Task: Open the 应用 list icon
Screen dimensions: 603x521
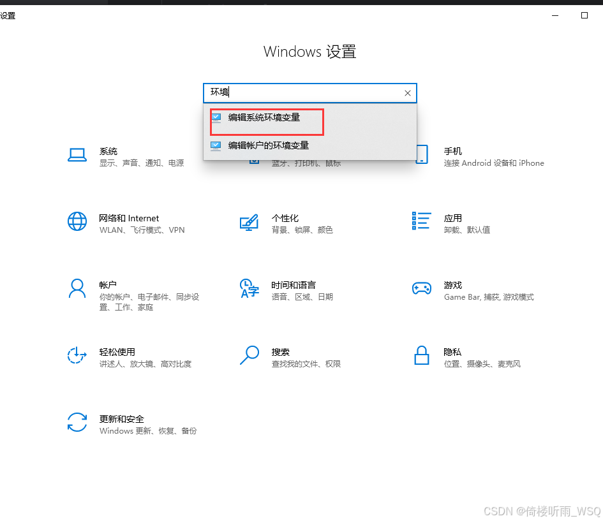Action: pos(422,221)
